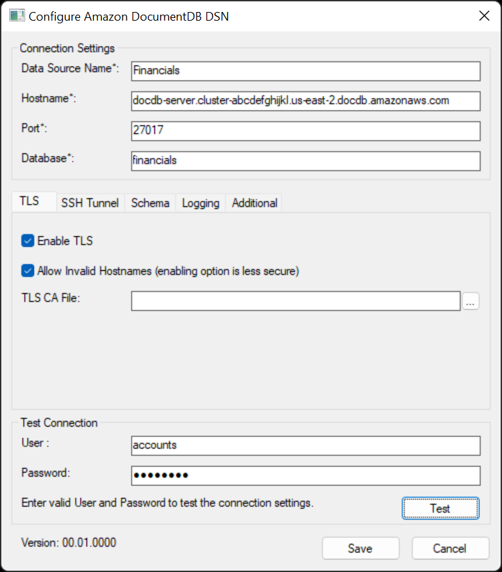The height and width of the screenshot is (572, 502).
Task: Open the Additional tab
Action: tap(254, 203)
